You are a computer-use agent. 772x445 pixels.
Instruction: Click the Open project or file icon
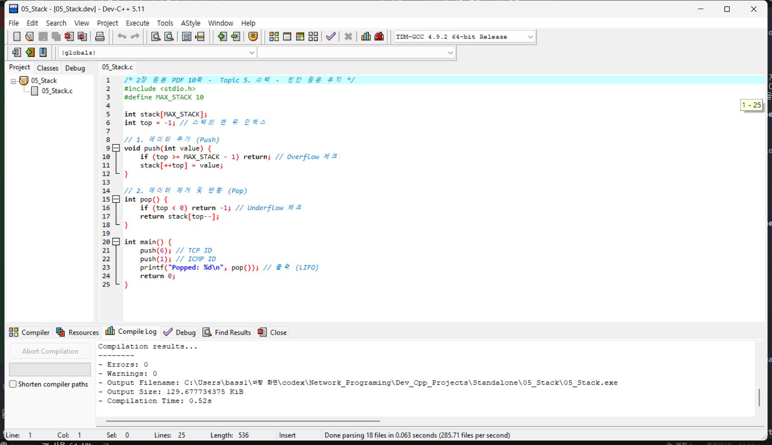[x=30, y=37]
